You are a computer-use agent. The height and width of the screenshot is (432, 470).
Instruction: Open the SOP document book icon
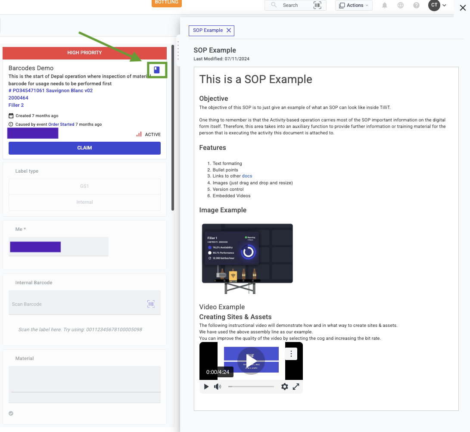point(157,70)
